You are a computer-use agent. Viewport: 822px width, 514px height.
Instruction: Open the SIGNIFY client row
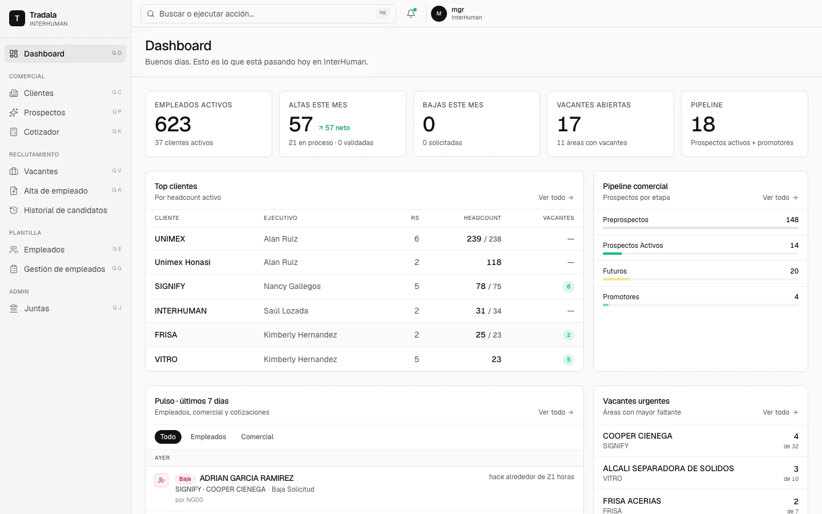(364, 287)
